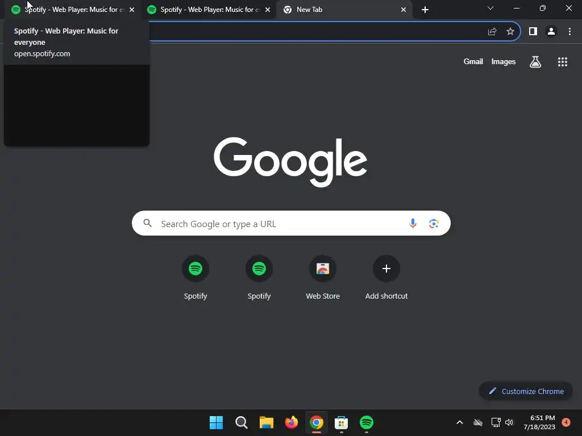Open File Explorer from taskbar

pyautogui.click(x=267, y=422)
